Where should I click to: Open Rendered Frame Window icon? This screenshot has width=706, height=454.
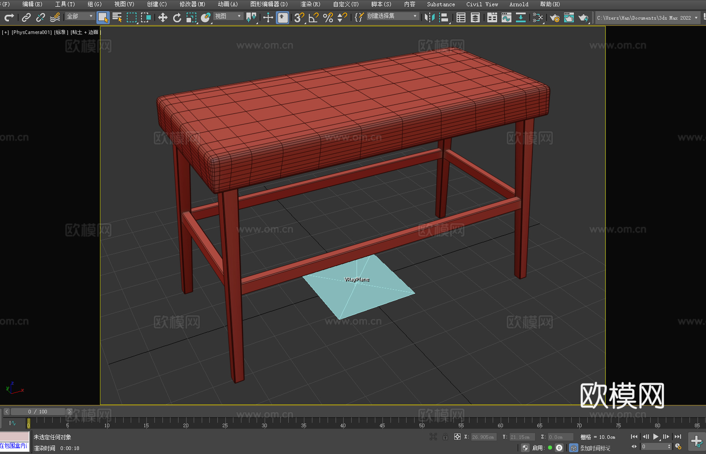click(569, 17)
